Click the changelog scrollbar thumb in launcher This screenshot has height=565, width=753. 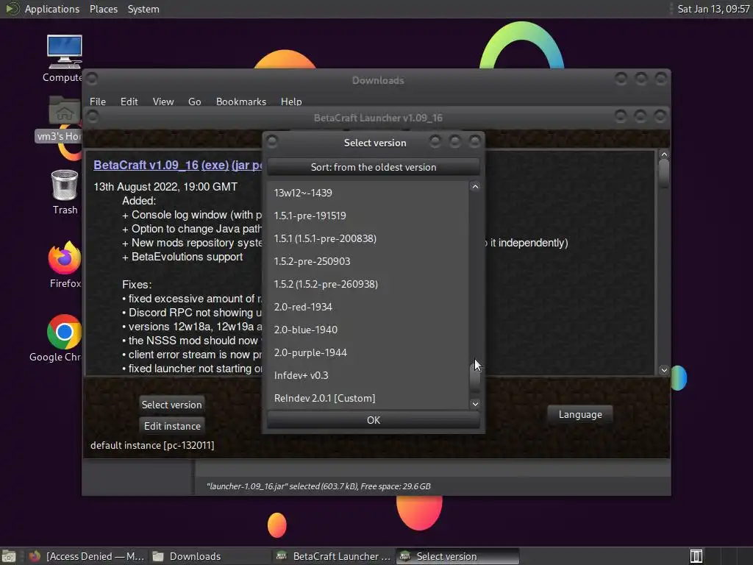tap(664, 174)
